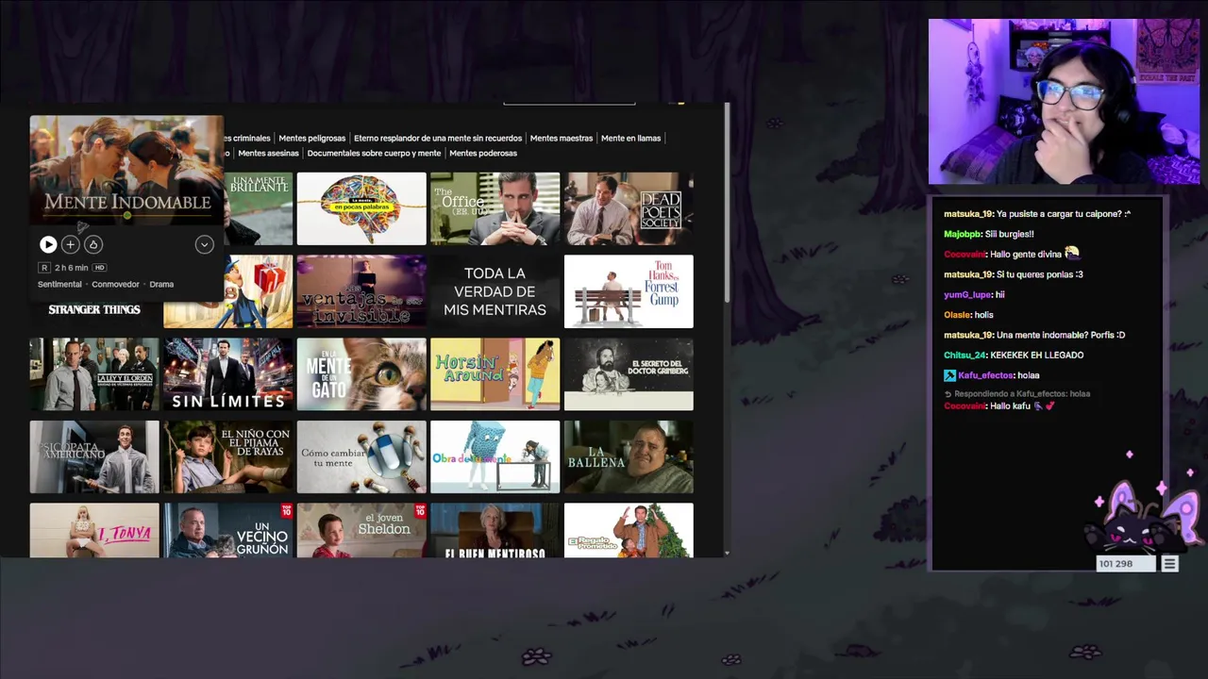The image size is (1208, 679).
Task: Select the Sentimental genre tag
Action: [x=59, y=284]
